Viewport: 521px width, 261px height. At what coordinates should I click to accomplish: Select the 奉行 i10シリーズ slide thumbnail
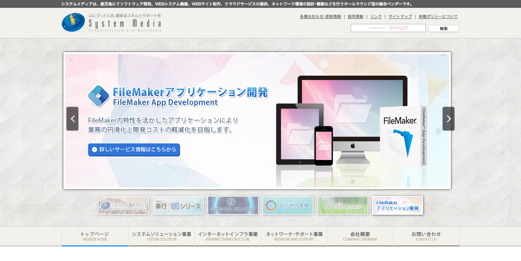tap(178, 205)
